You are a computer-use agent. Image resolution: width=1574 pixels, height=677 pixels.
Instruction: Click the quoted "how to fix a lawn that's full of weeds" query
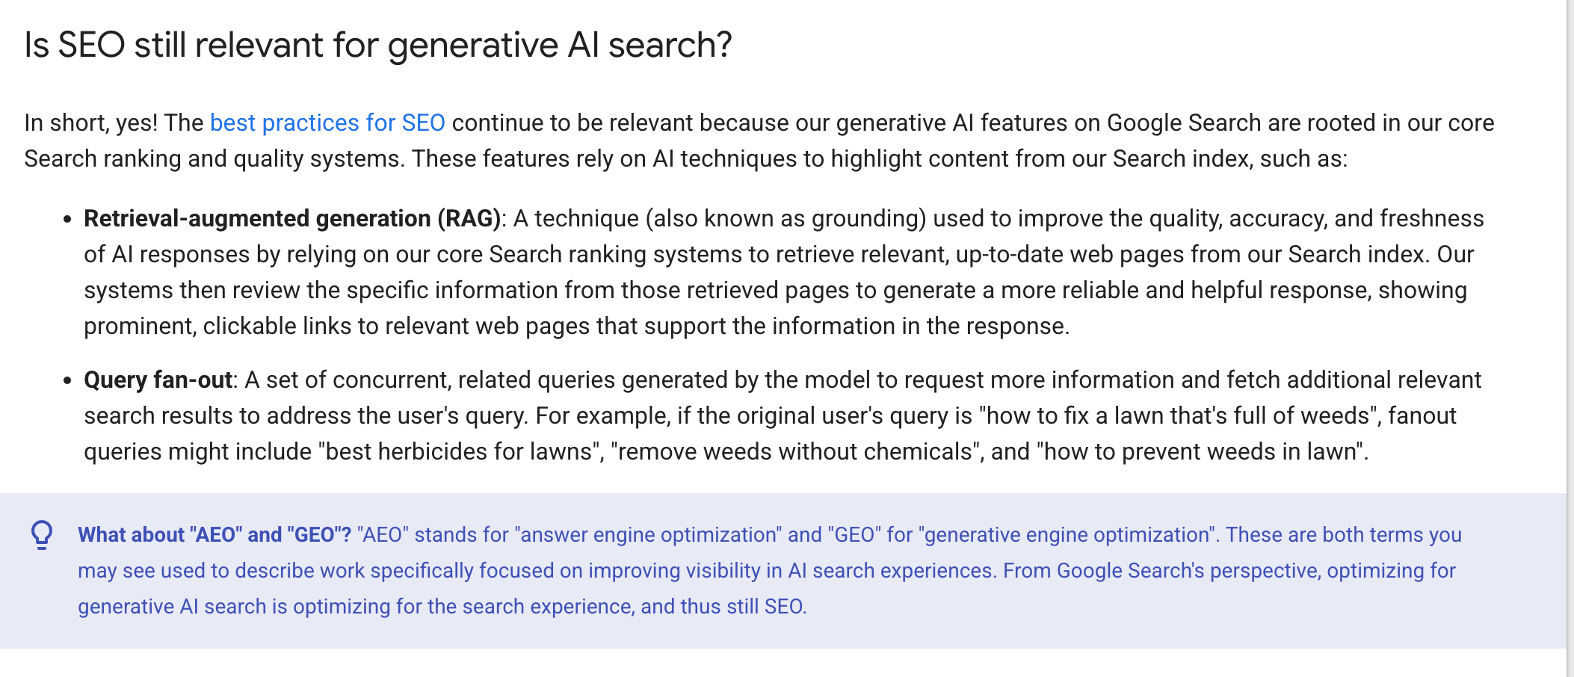click(x=1180, y=415)
